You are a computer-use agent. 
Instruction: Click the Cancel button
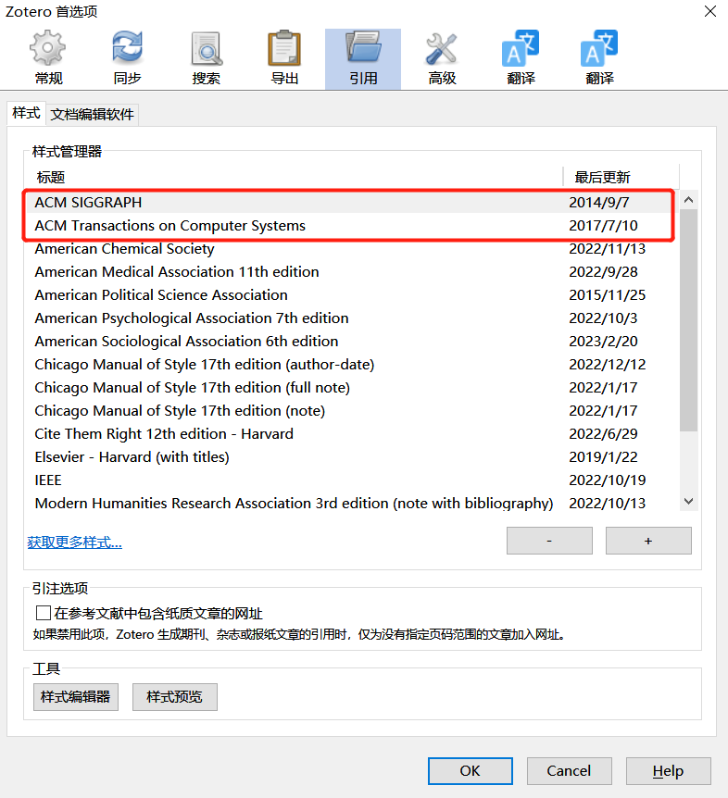[x=570, y=771]
